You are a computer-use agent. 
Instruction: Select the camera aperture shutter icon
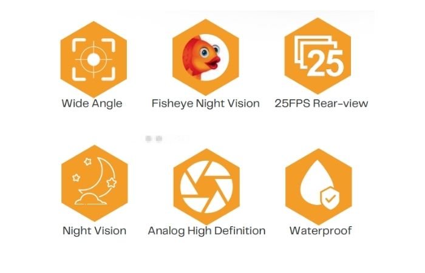(206, 187)
